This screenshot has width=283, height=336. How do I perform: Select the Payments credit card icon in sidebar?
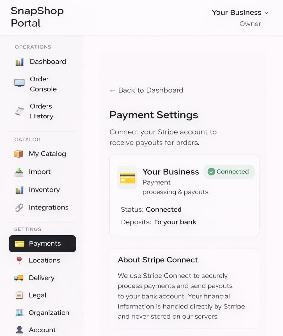coord(19,243)
